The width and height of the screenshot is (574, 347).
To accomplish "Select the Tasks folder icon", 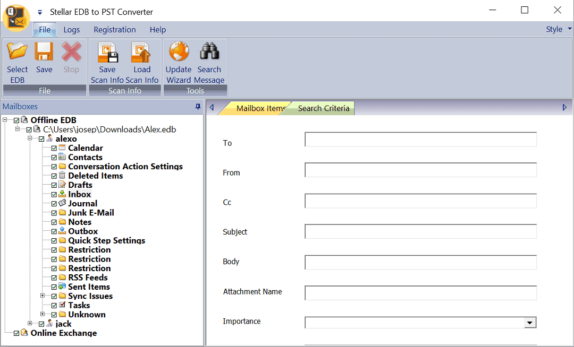I will pyautogui.click(x=62, y=305).
